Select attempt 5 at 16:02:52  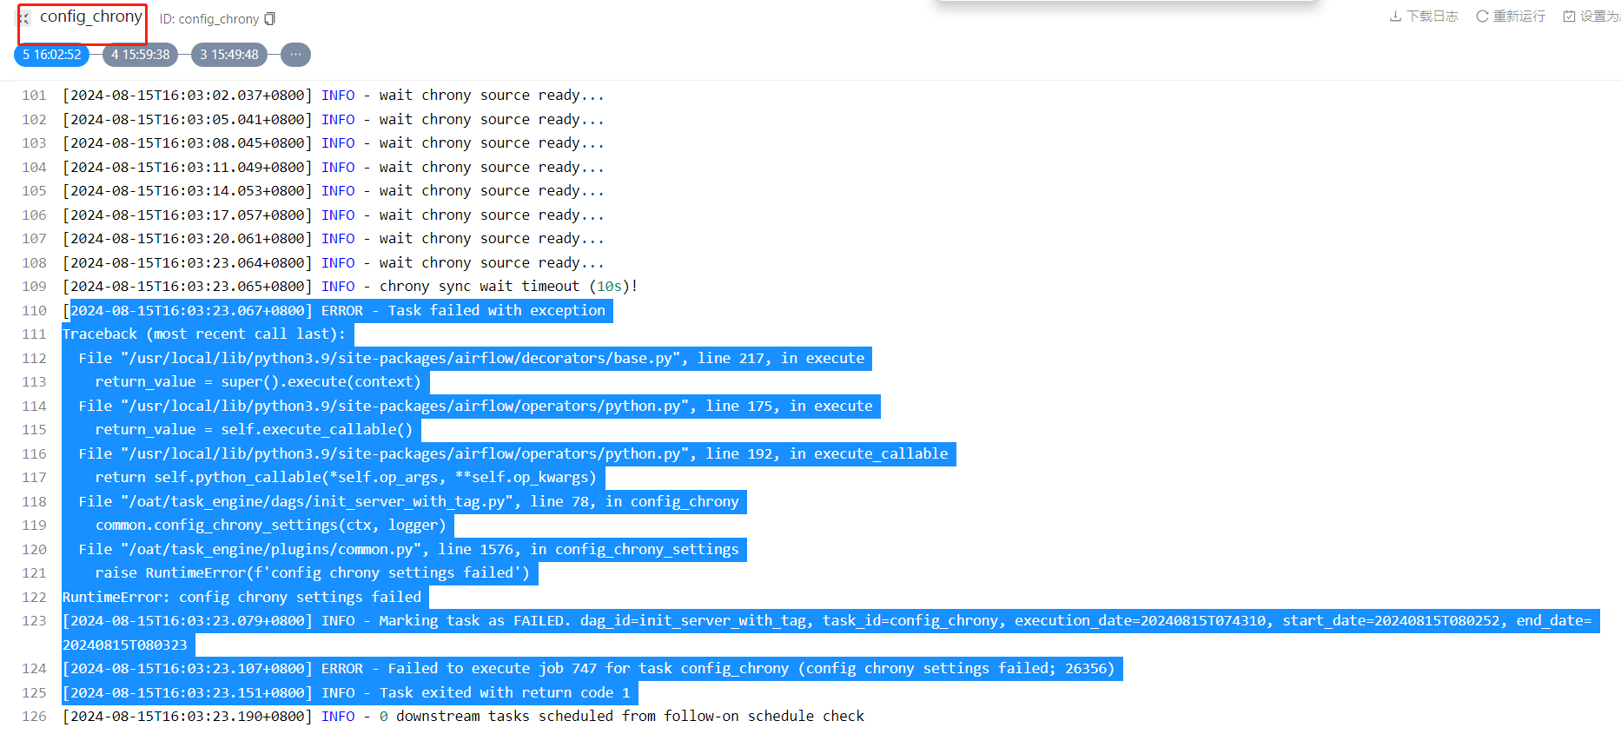coord(52,55)
